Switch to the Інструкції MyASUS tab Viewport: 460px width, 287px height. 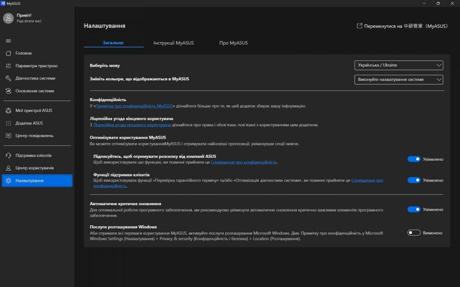click(x=173, y=43)
